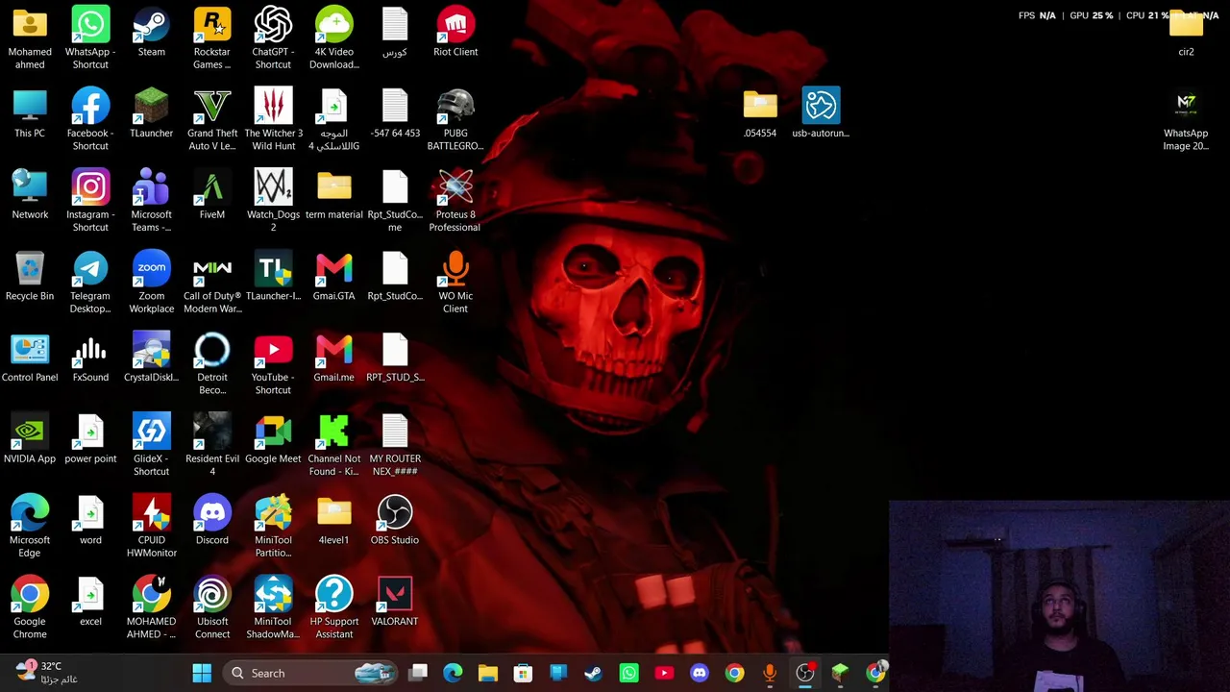Select the CrystalDiskInfo shortcut
Viewport: 1230px width, 692px height.
pyautogui.click(x=151, y=358)
